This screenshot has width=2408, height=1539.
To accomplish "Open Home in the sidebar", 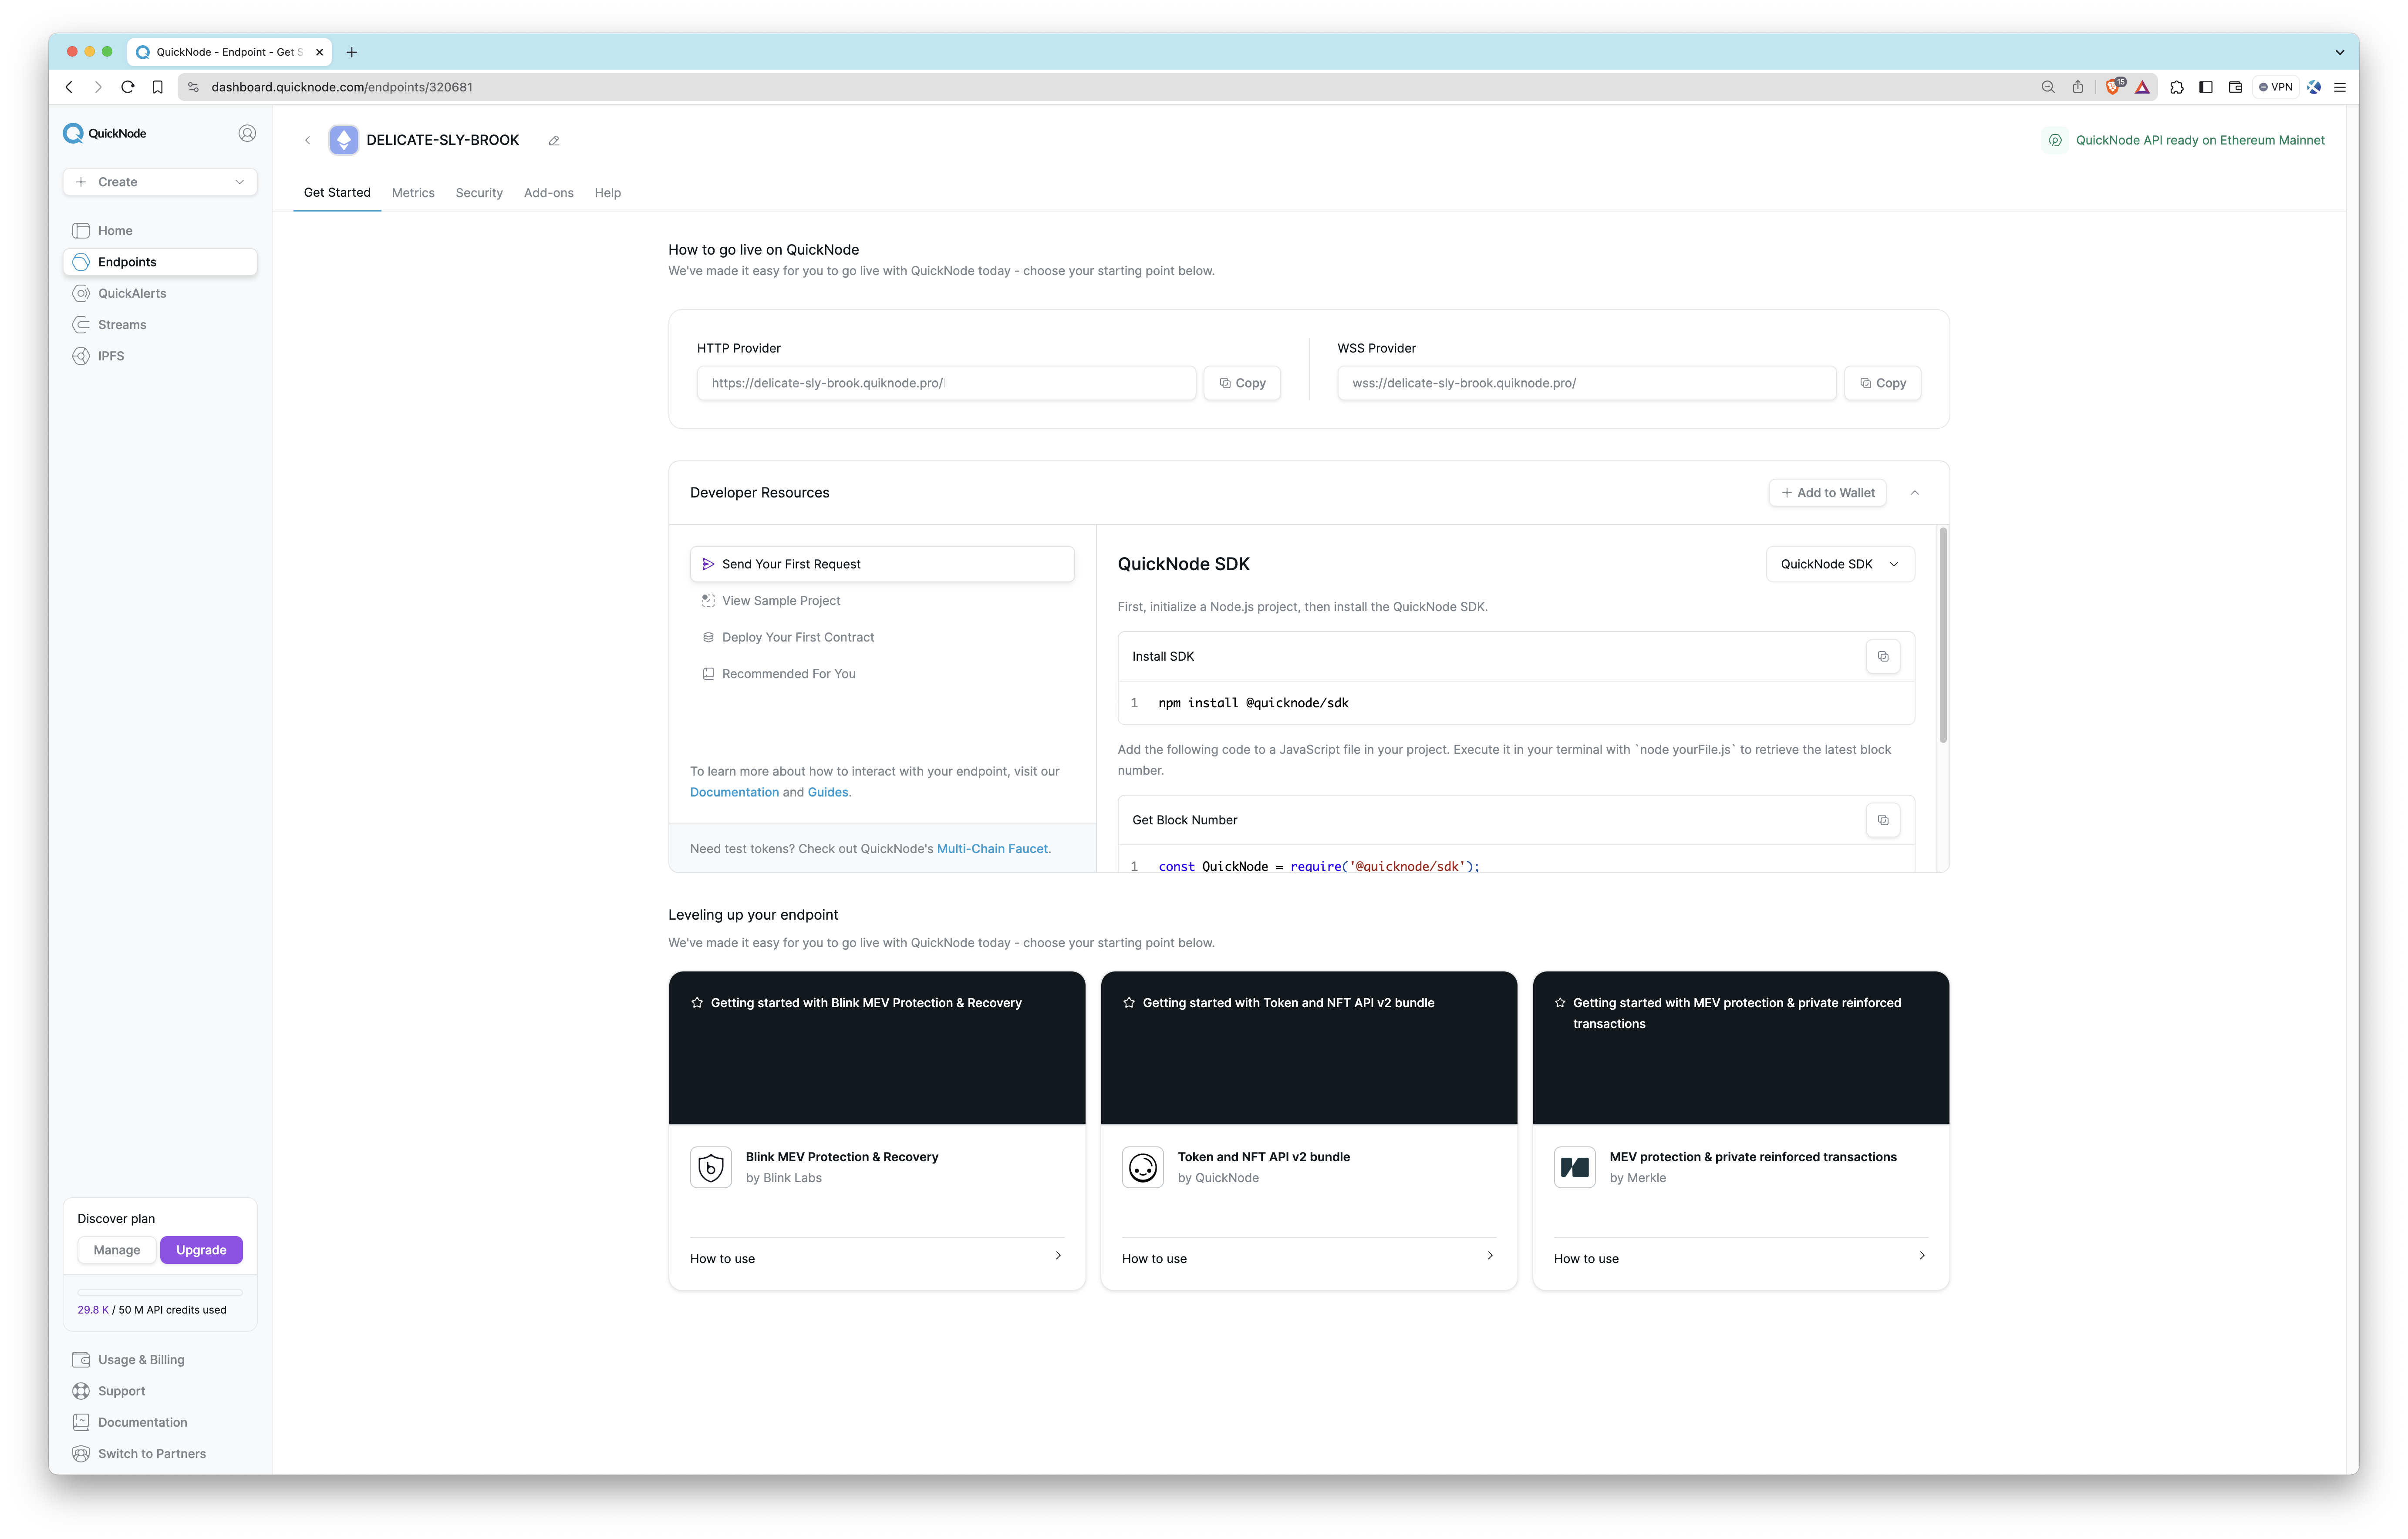I will [x=160, y=231].
